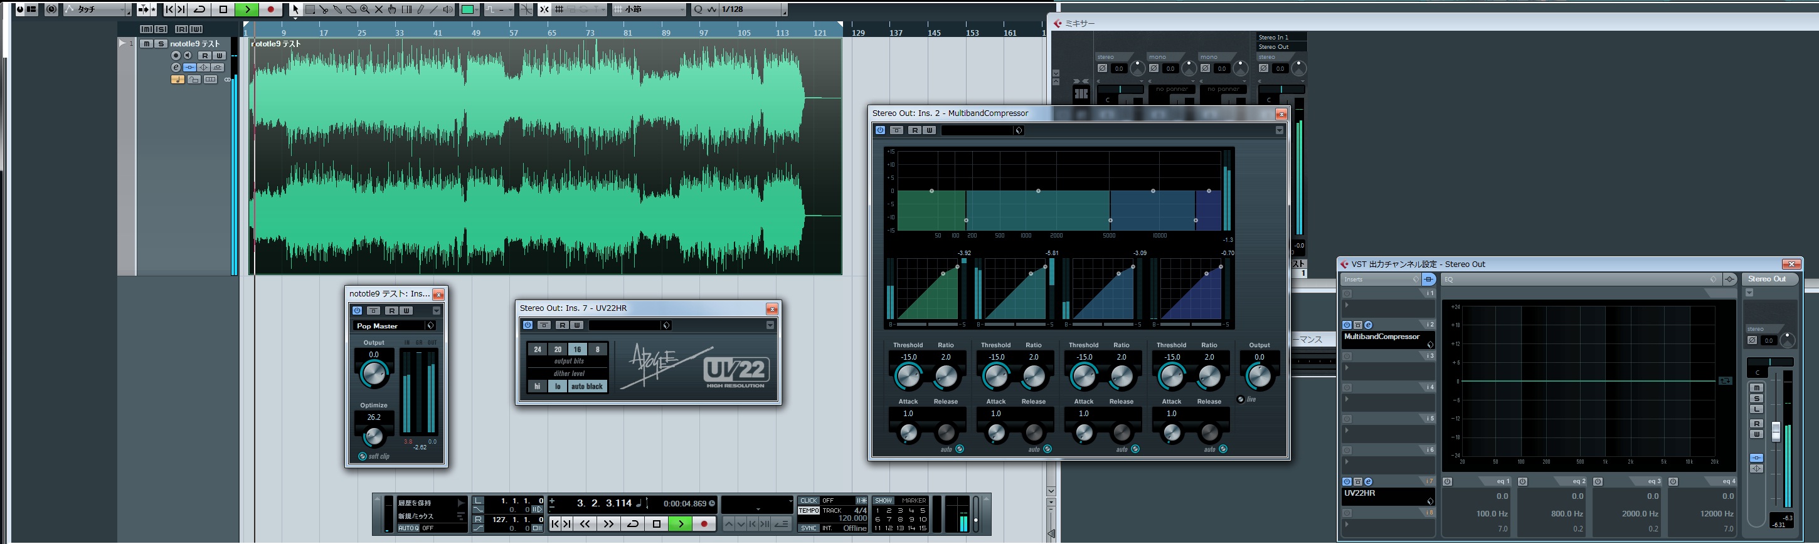
Task: Select the Draw pencil tool
Action: tap(420, 9)
